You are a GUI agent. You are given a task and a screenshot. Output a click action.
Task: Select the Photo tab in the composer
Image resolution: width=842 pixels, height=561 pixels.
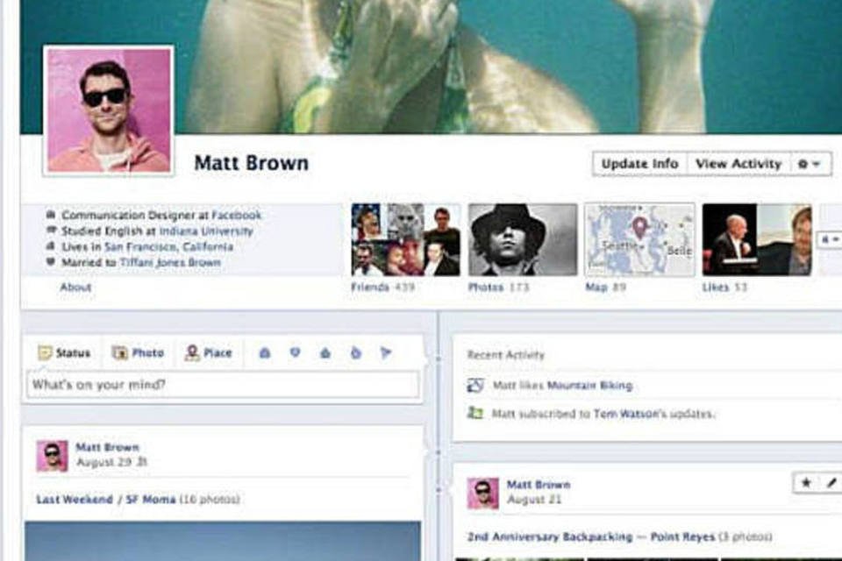point(138,352)
